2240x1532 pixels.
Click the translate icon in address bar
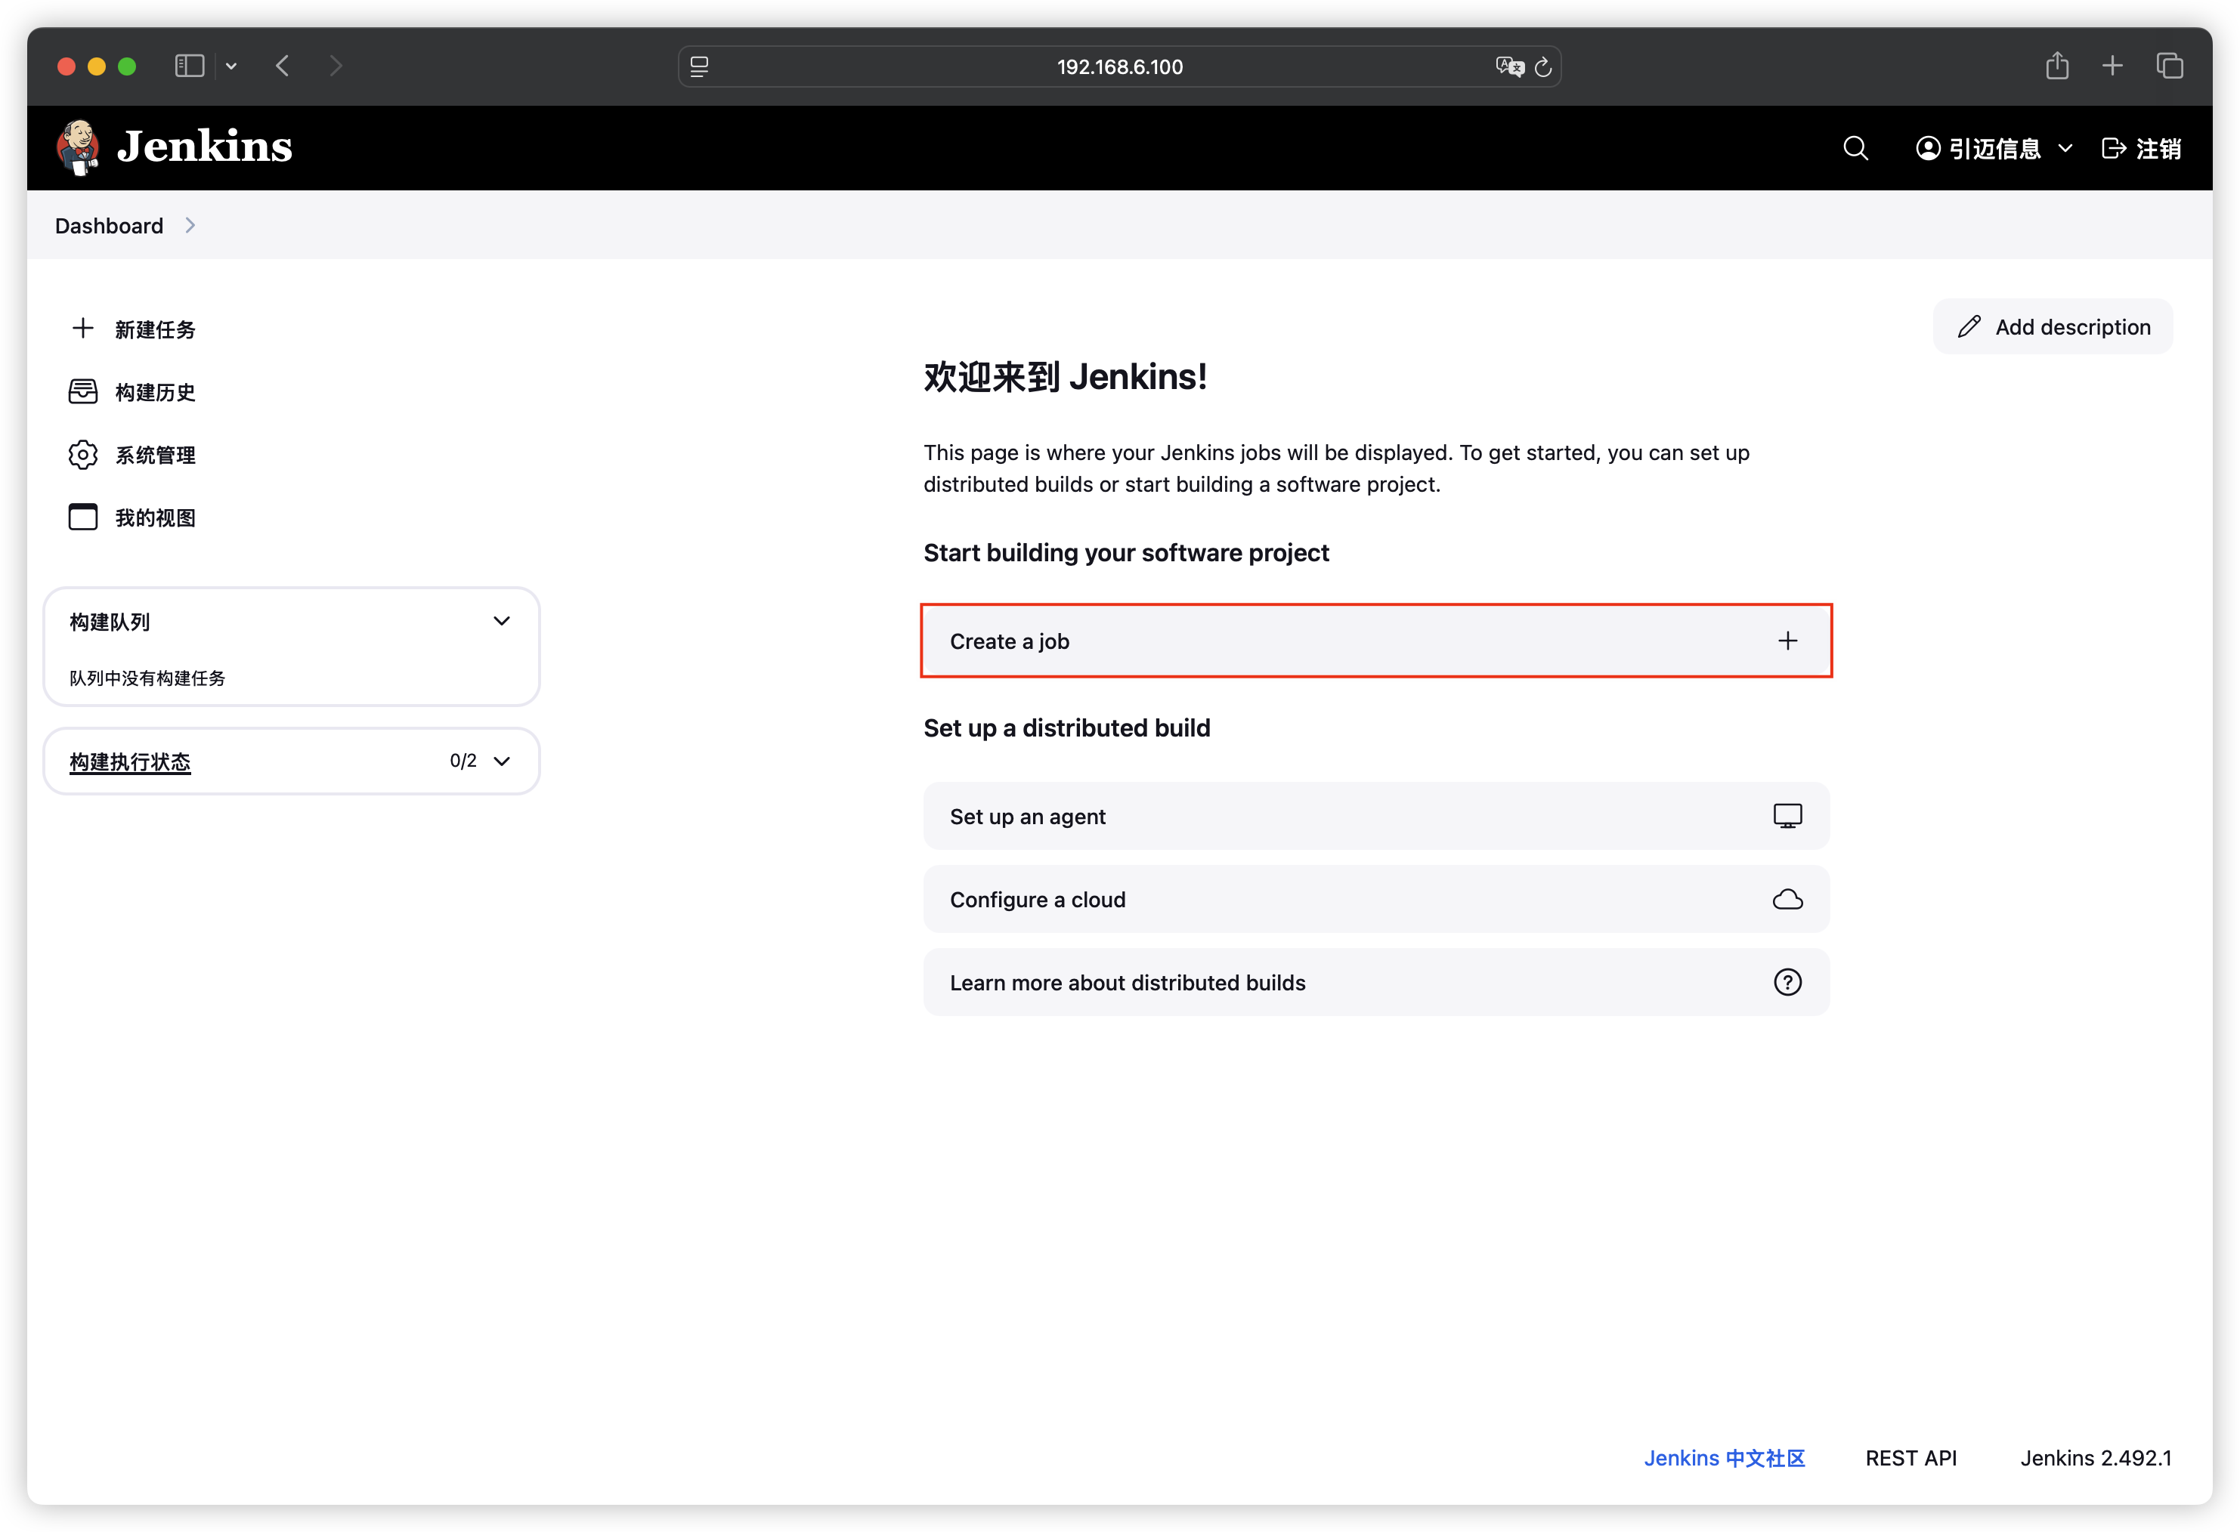[x=1509, y=66]
